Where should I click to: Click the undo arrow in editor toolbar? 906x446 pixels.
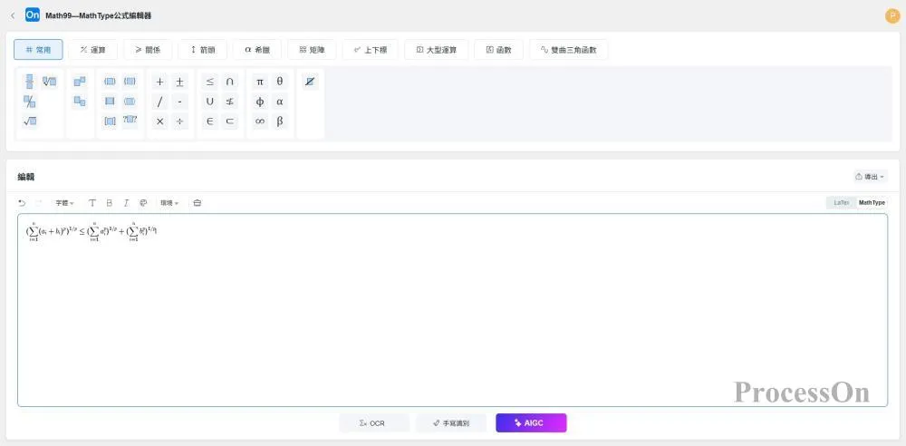[x=22, y=203]
